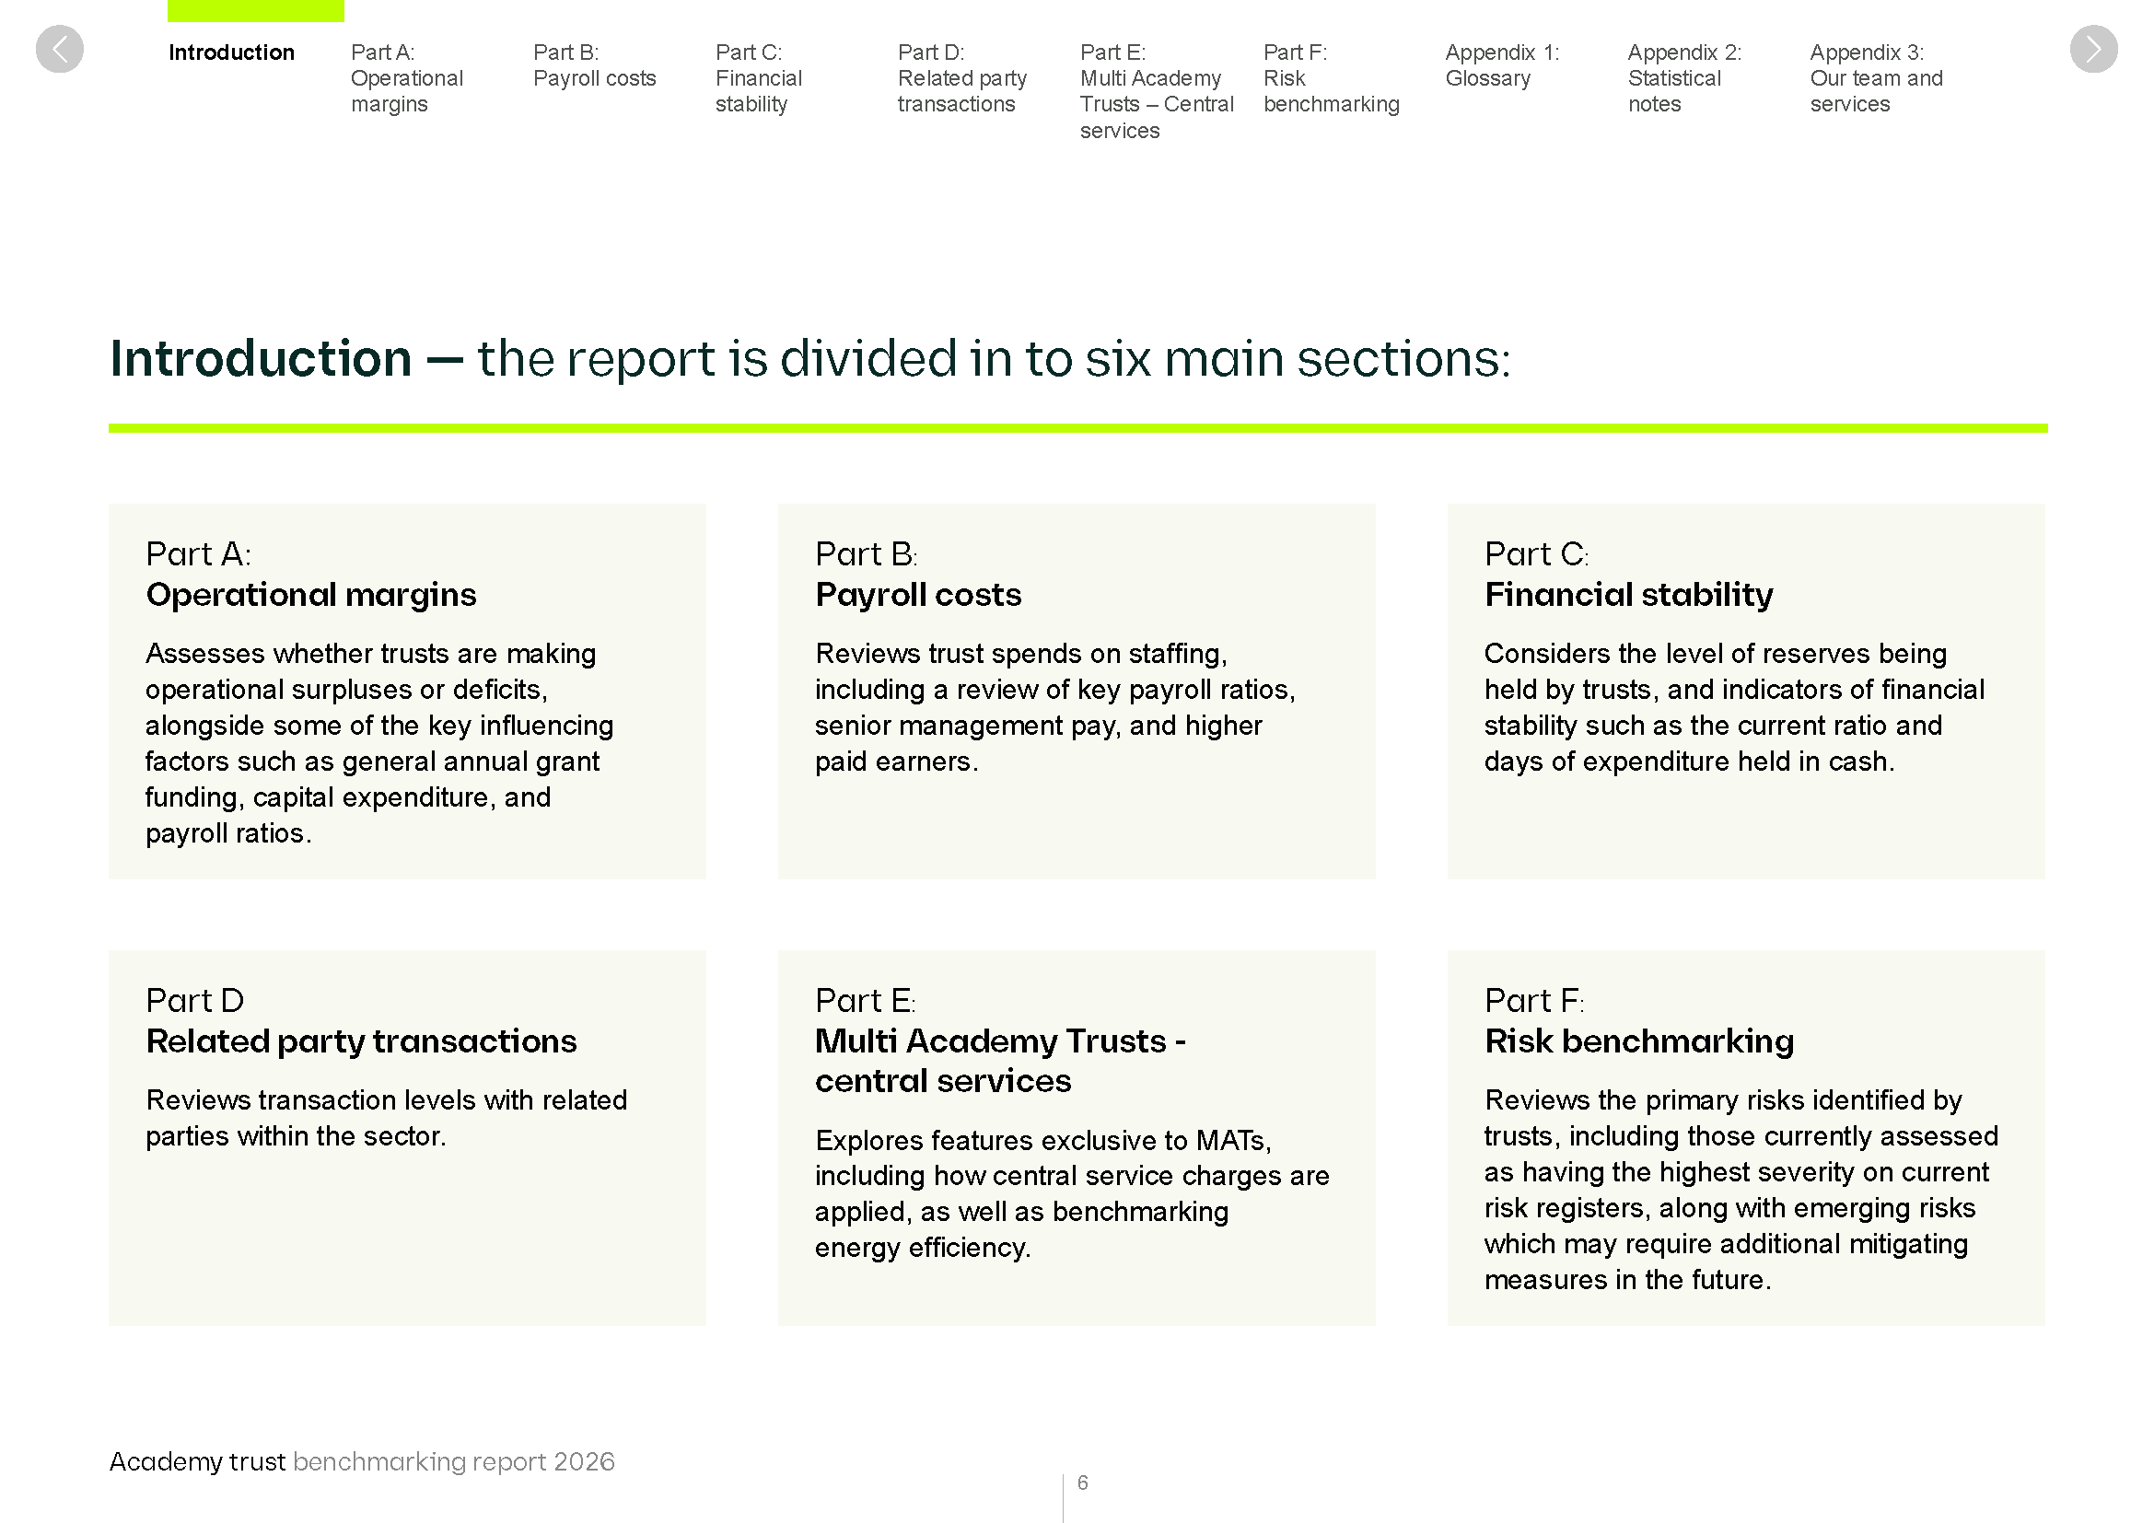This screenshot has width=2154, height=1523.
Task: Open the Appendix 1: Glossary section
Action: tap(1502, 65)
